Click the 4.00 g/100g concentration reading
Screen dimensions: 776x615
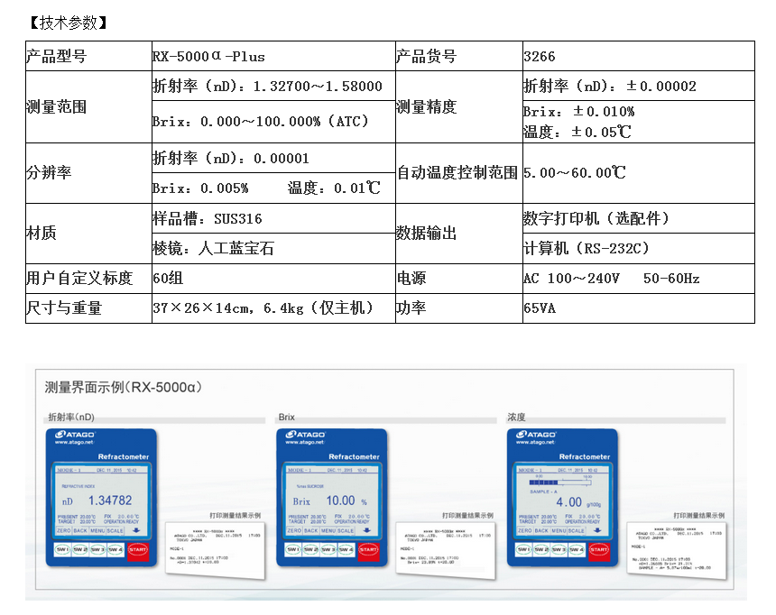coord(578,502)
